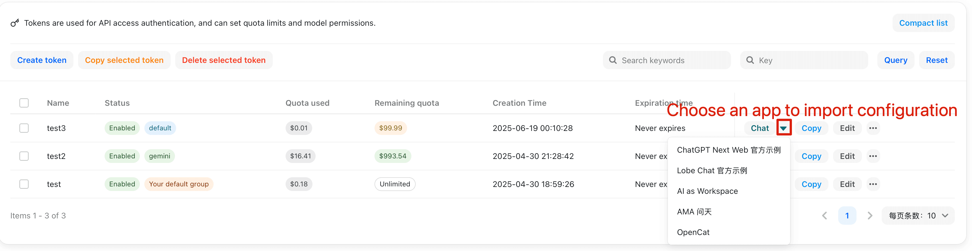Click Delete selected token button
Viewport: 972px width, 251px height.
[224, 60]
